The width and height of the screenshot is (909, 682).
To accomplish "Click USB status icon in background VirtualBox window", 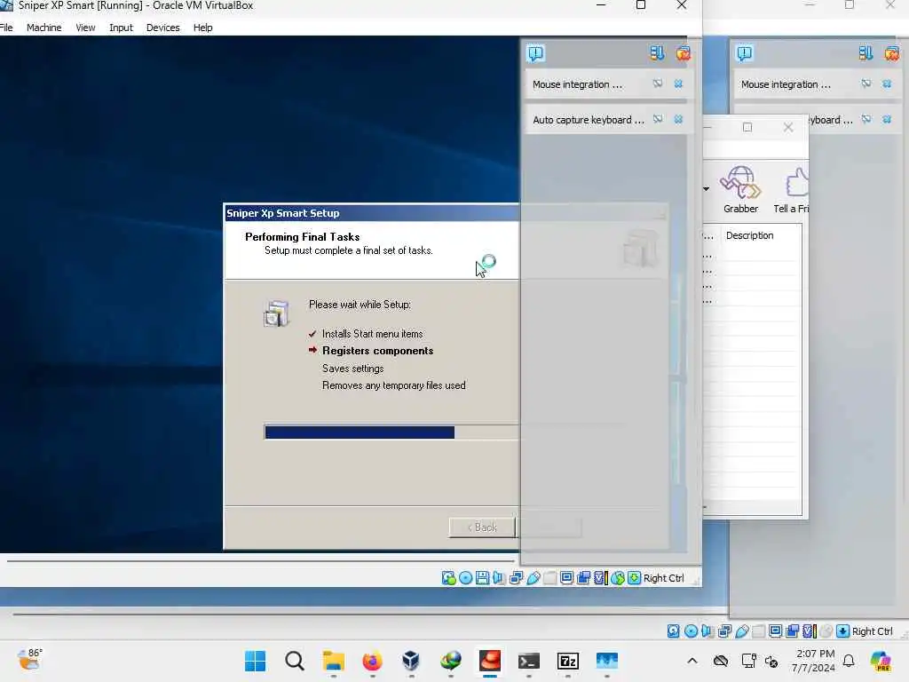I will coord(742,631).
